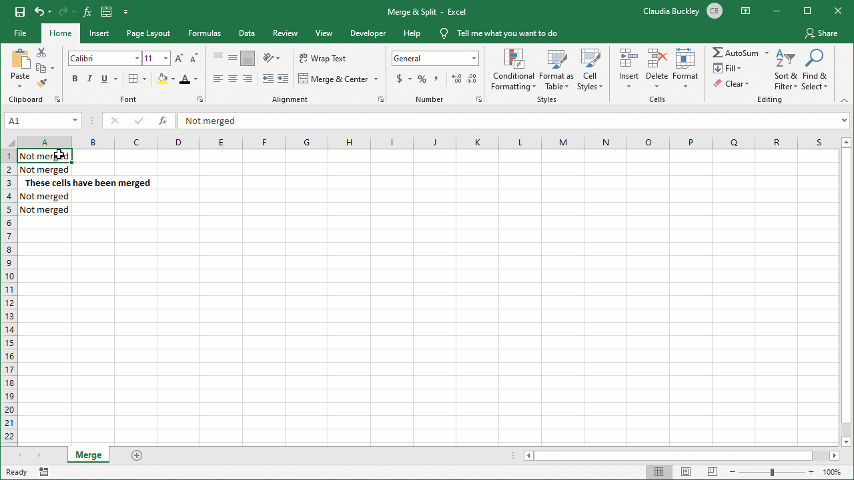Select the merged cell in row 3
Image resolution: width=854 pixels, height=480 pixels.
[87, 183]
